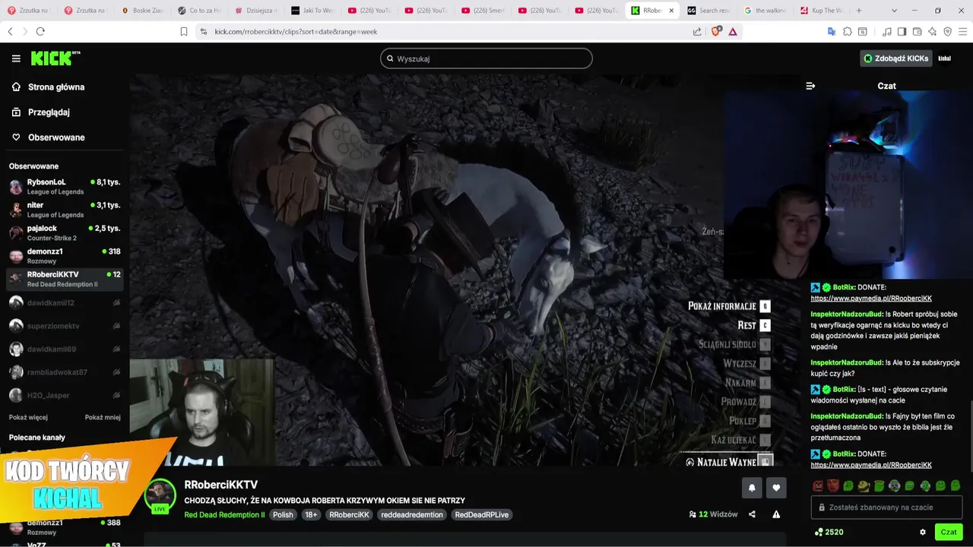973x547 pixels.
Task: Click the bell notification button under stream
Action: pos(752,488)
